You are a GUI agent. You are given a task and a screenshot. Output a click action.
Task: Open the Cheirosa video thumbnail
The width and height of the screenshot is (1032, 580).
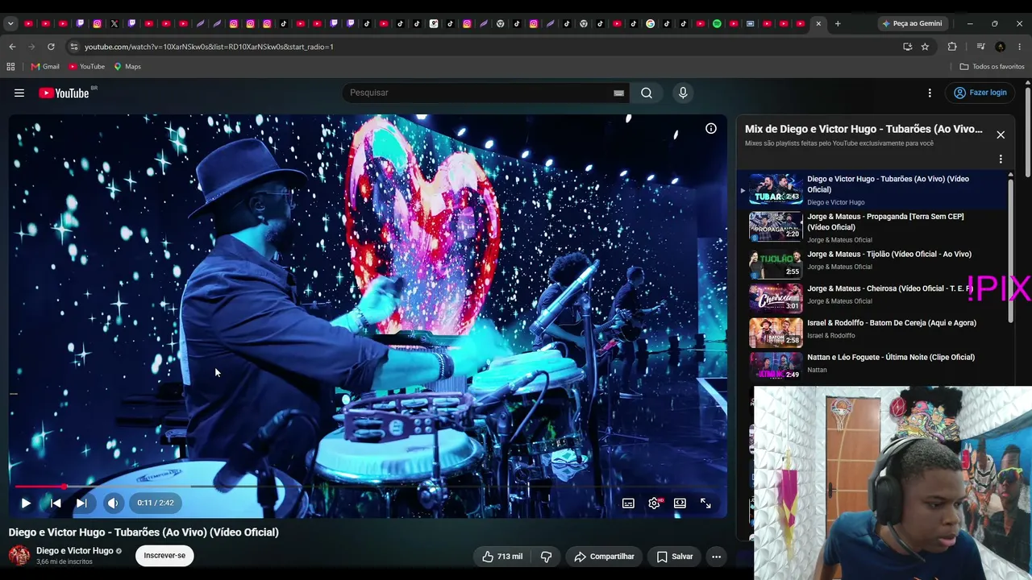(x=776, y=298)
